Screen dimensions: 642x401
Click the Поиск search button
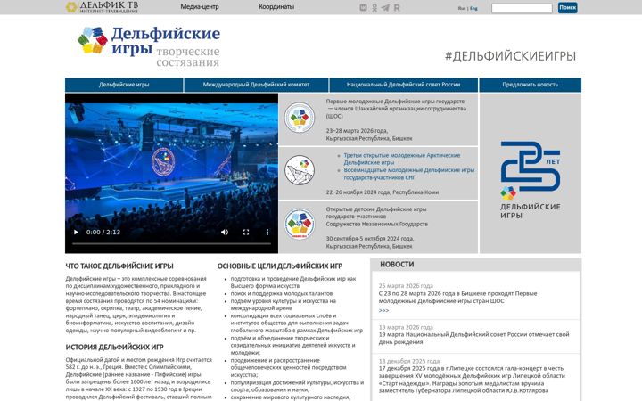[567, 7]
